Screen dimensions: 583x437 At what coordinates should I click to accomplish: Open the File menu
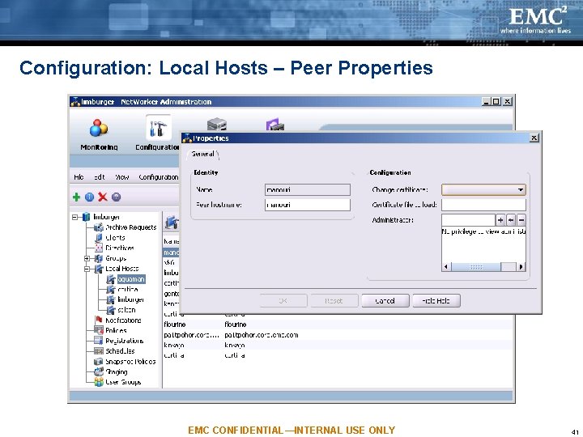pos(79,177)
